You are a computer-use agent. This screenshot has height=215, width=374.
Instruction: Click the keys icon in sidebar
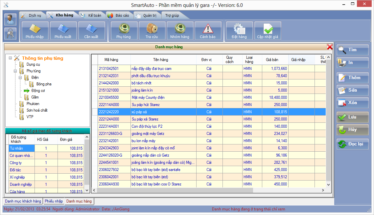coord(10,33)
